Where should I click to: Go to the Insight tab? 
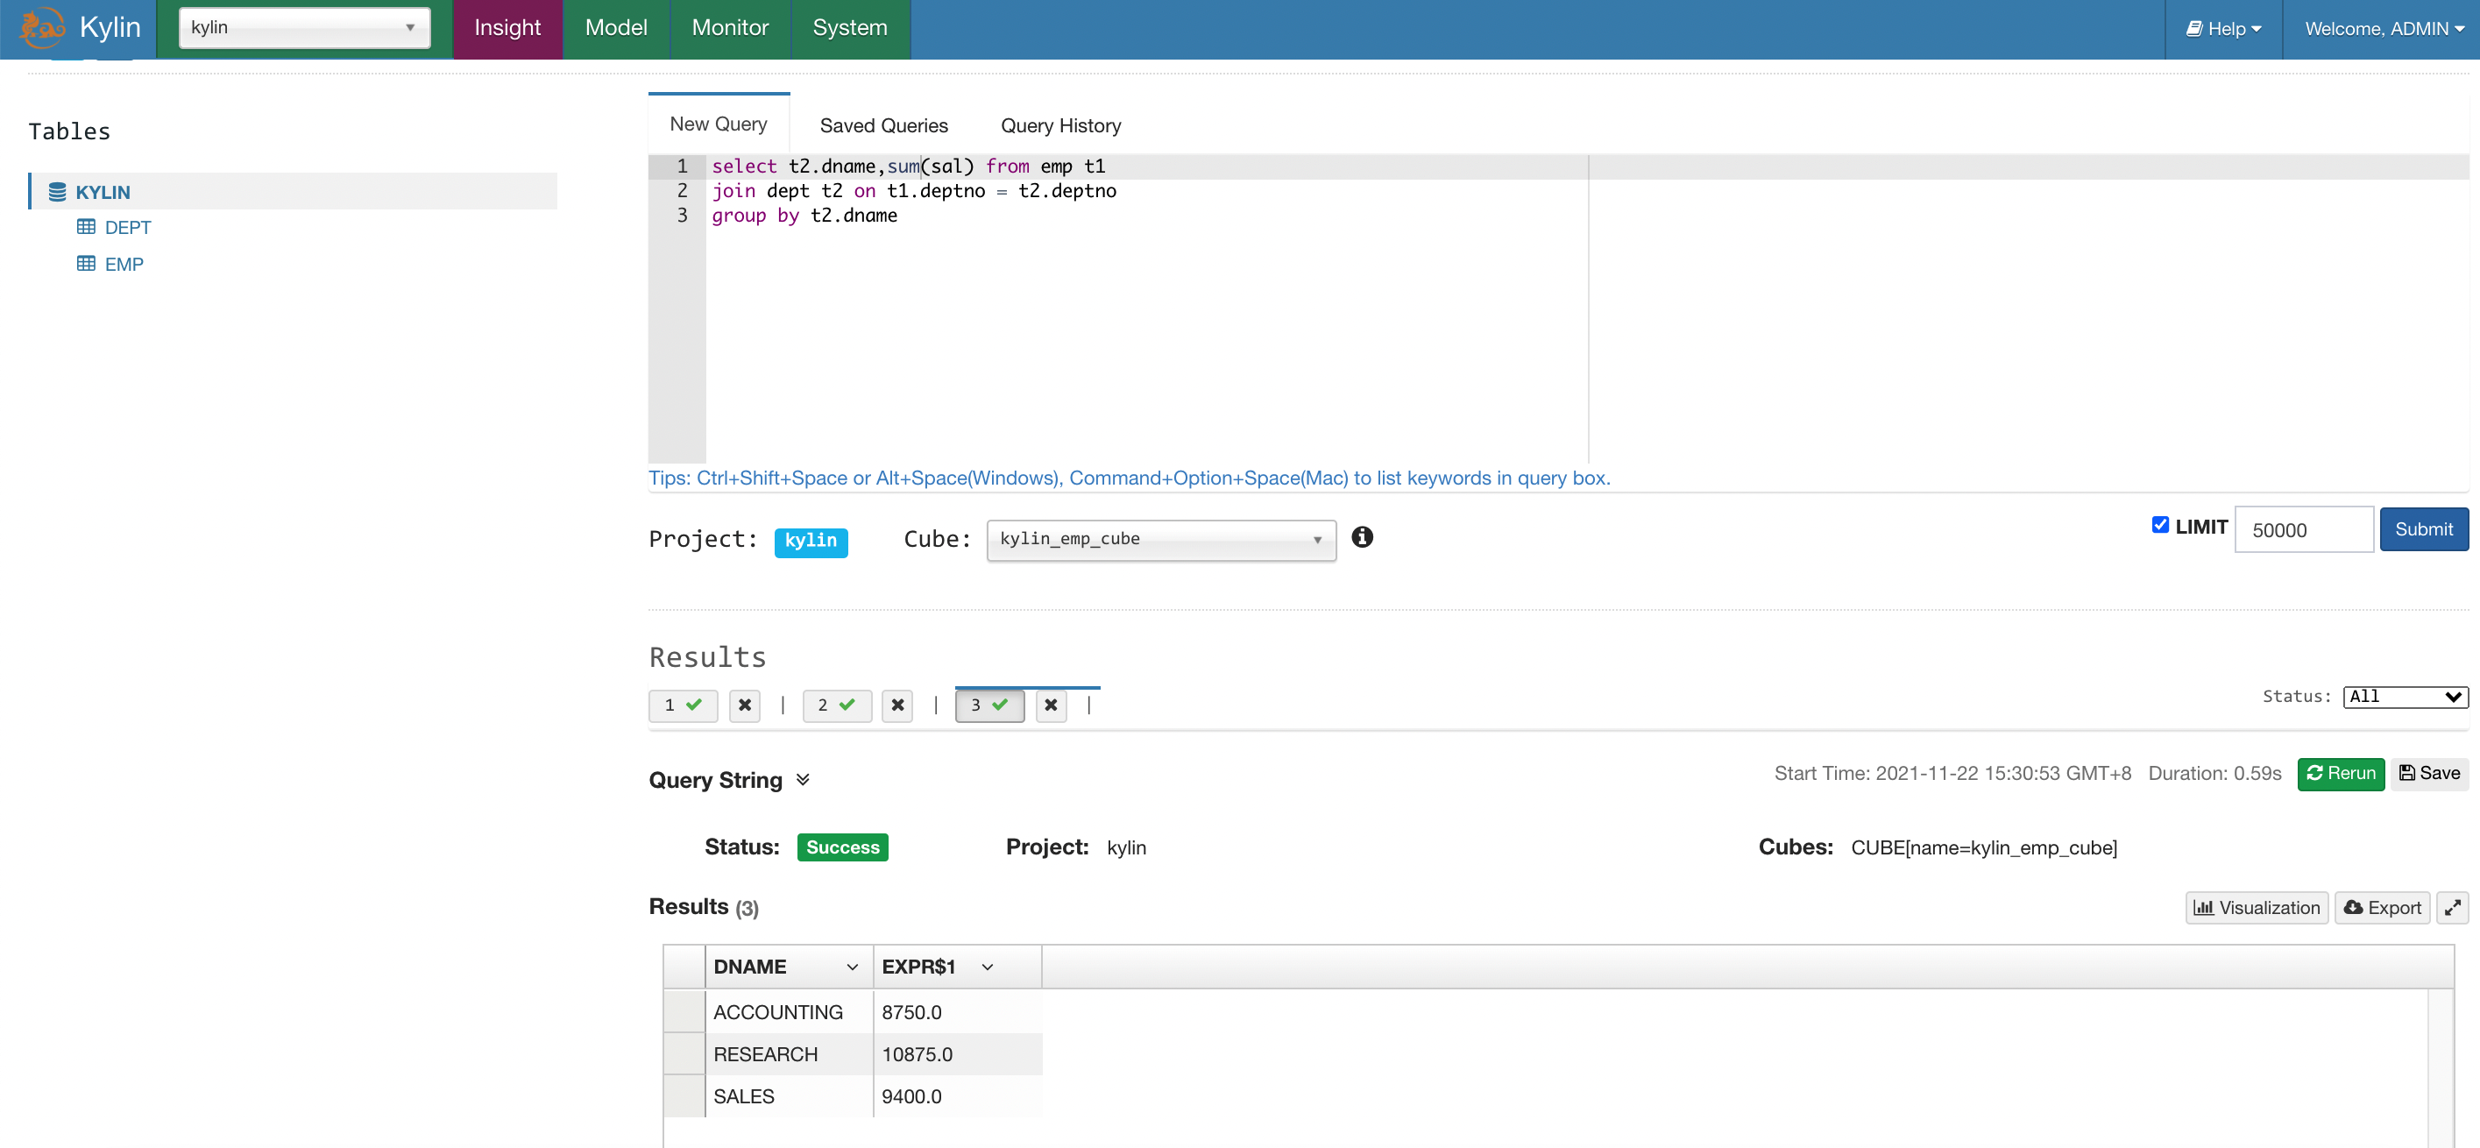tap(507, 29)
